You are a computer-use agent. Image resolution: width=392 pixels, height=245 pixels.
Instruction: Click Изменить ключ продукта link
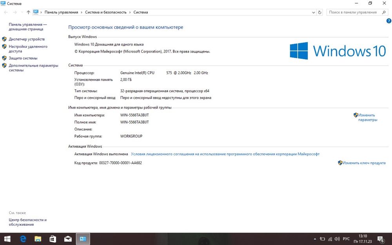(x=364, y=163)
